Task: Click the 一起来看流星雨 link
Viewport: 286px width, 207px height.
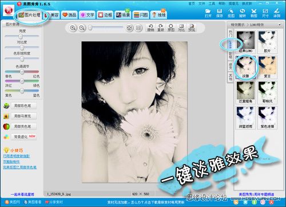Action: 22,194
